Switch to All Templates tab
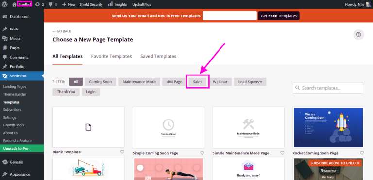This screenshot has width=373, height=180. click(68, 56)
